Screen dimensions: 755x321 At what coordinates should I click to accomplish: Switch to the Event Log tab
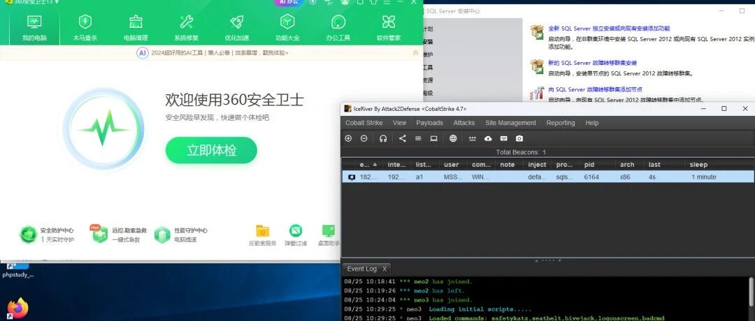click(x=361, y=269)
